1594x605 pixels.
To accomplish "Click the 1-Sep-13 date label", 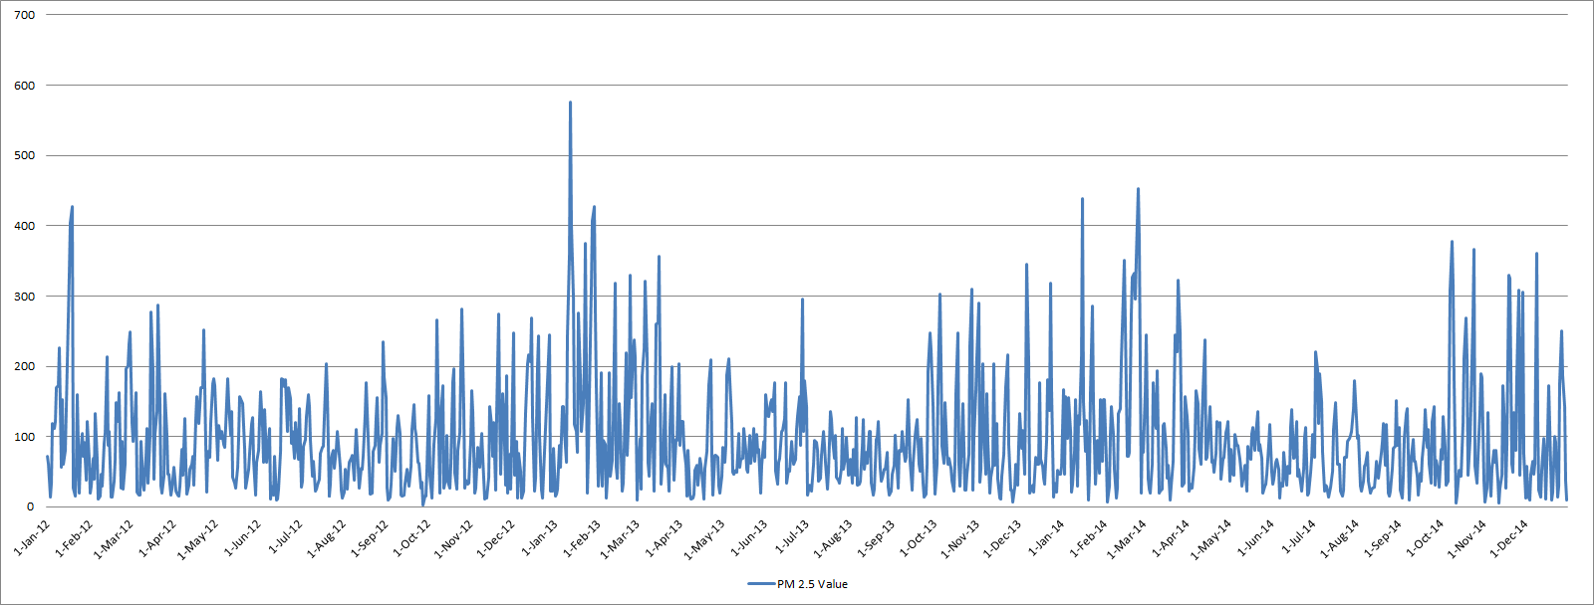I will click(876, 537).
